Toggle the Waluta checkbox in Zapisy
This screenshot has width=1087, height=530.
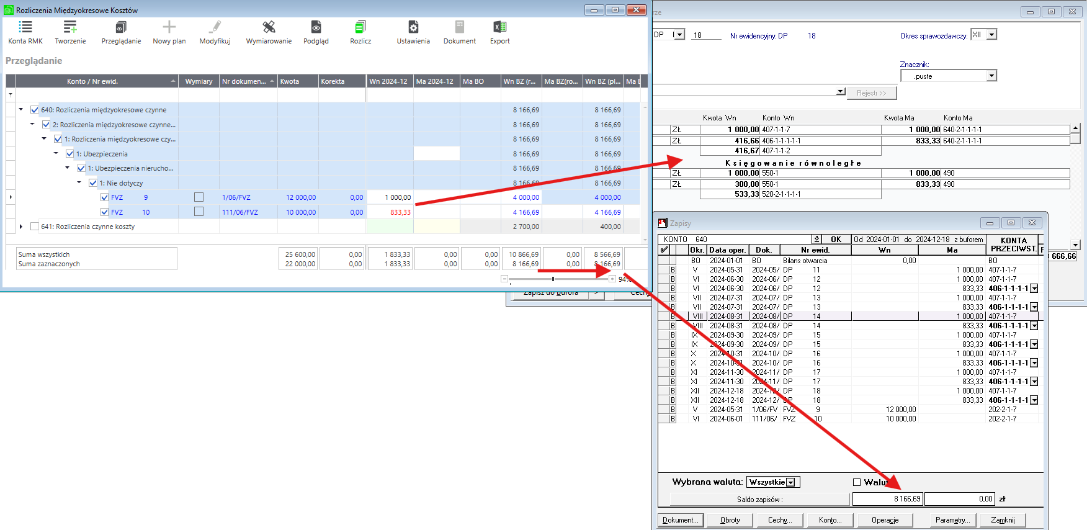click(x=857, y=482)
